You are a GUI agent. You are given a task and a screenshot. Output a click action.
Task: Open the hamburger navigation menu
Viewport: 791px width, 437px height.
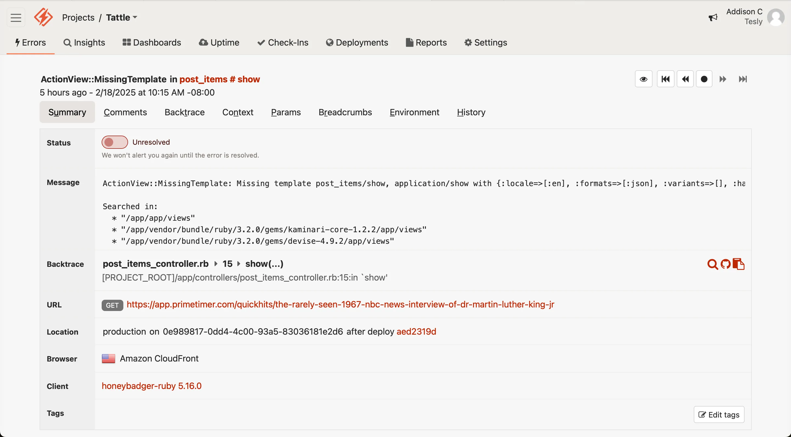pos(16,17)
